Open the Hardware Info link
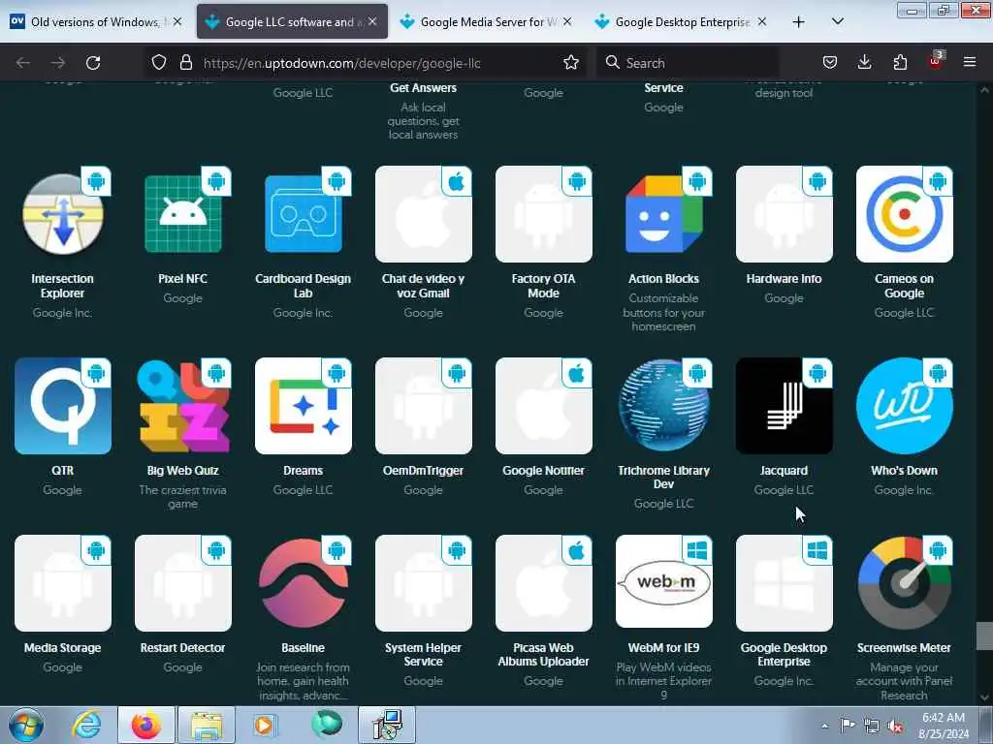 [784, 278]
